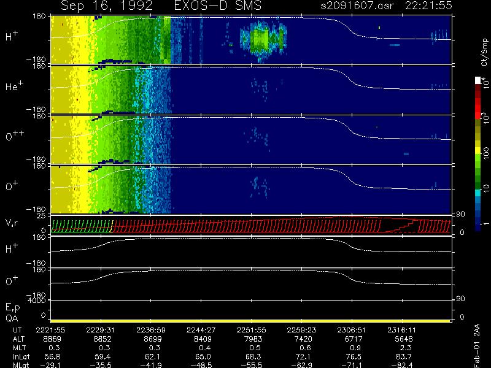Click the InLat value 72.1

point(303,357)
